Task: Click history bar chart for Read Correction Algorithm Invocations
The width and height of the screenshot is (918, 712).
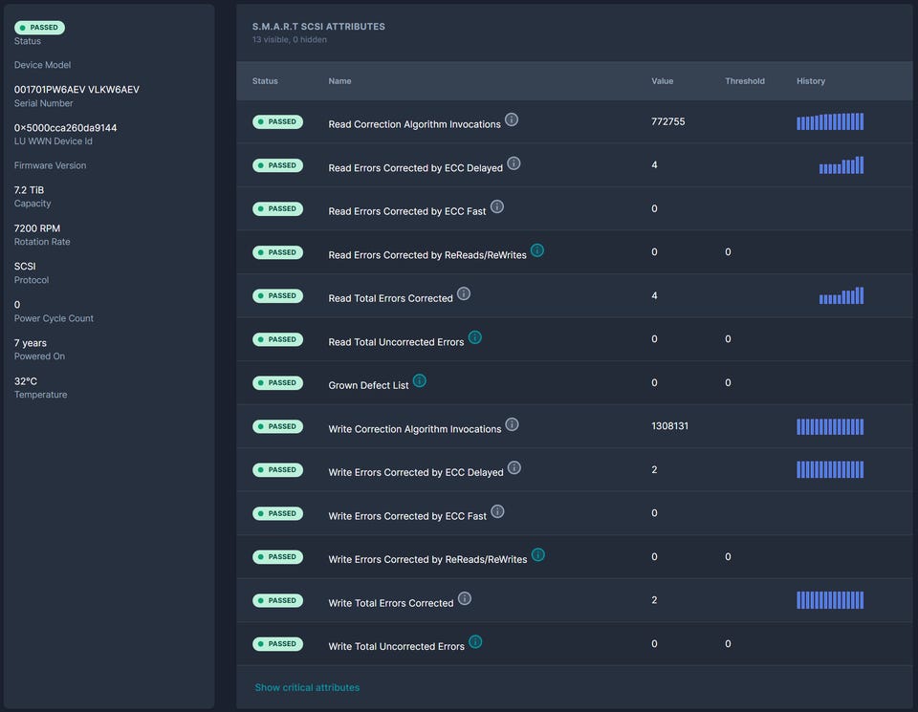Action: tap(830, 121)
